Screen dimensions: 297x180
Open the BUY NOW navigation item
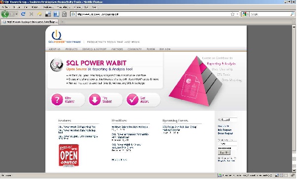pos(165,49)
